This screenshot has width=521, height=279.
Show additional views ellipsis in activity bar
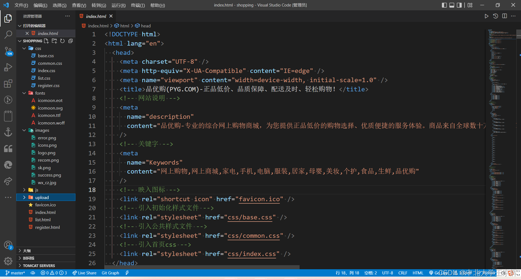(x=8, y=197)
